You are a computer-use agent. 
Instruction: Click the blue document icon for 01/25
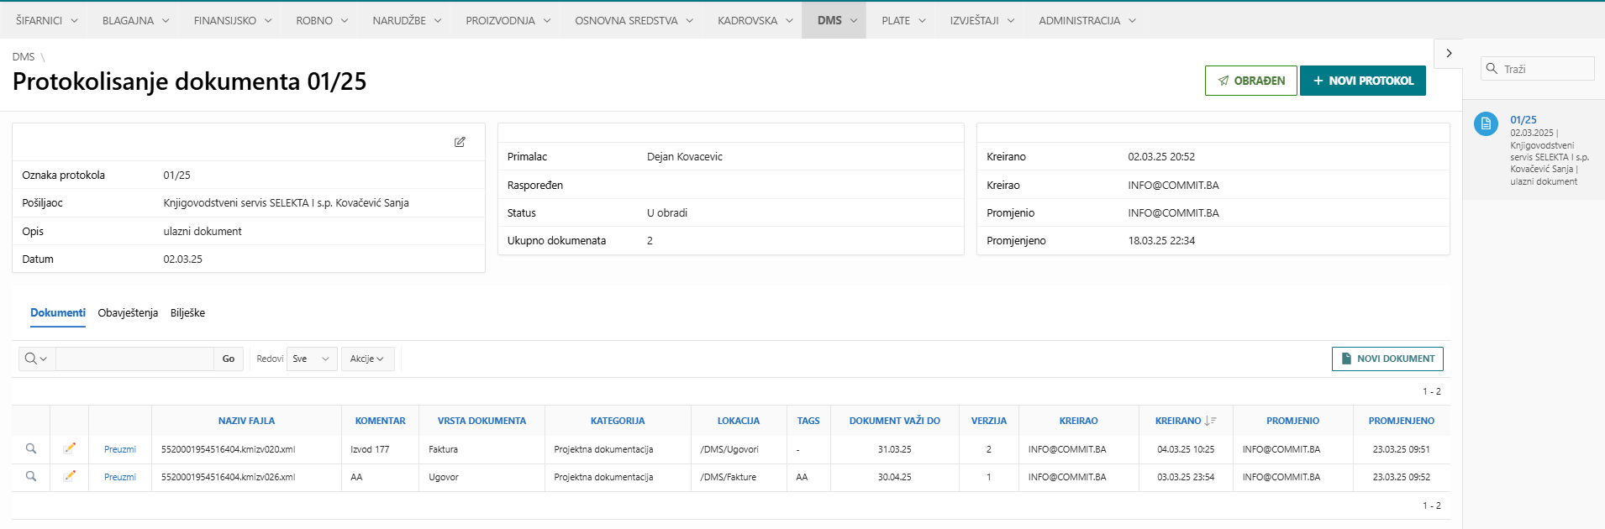(x=1486, y=123)
